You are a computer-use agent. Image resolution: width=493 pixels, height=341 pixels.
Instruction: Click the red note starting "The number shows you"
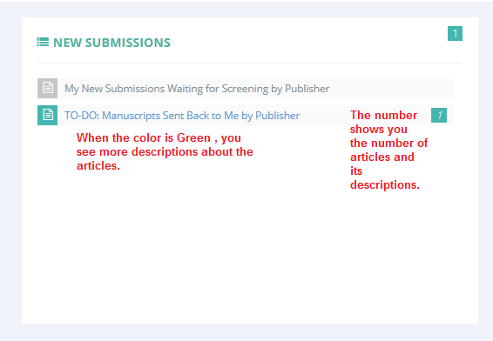pos(389,150)
